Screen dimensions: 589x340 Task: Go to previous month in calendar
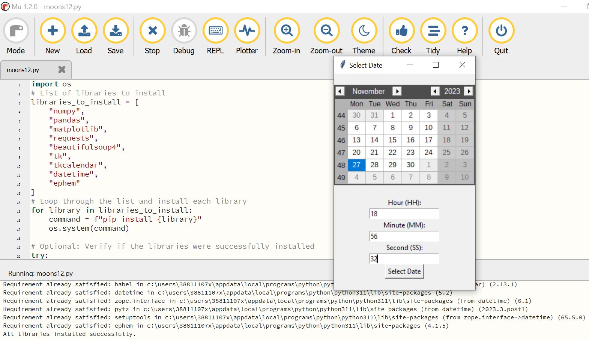click(x=340, y=91)
